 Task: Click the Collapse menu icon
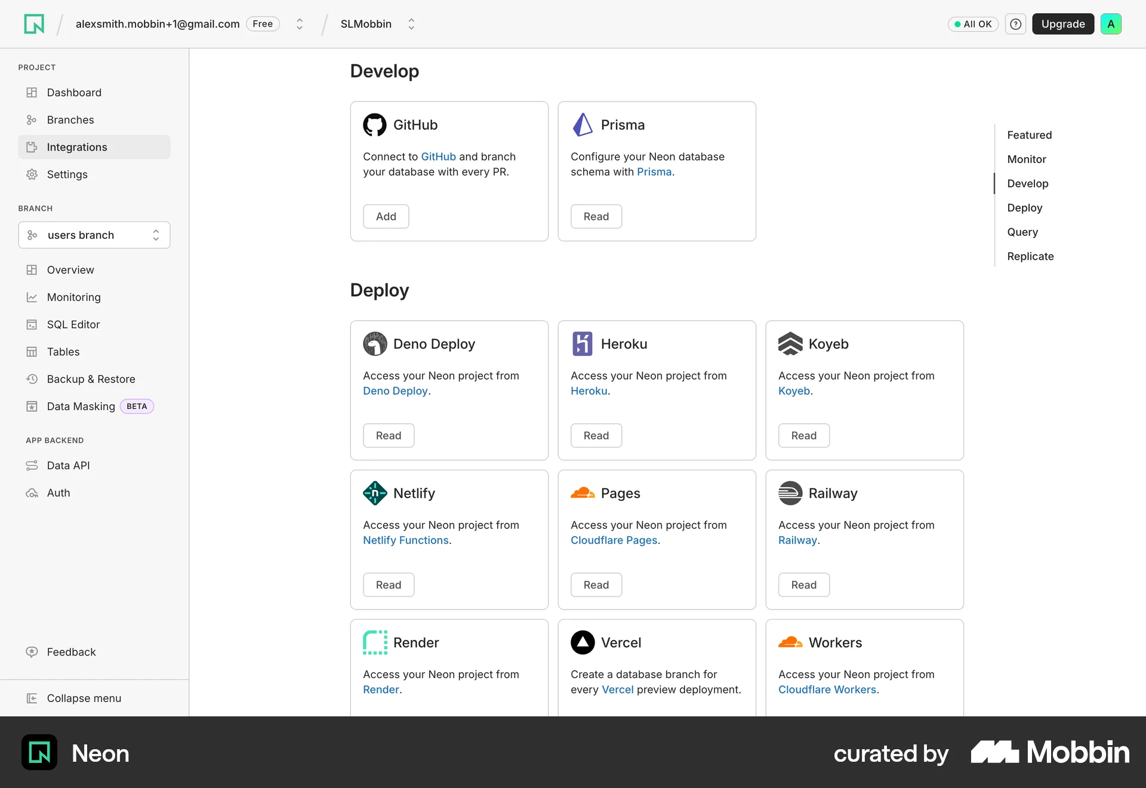point(32,698)
